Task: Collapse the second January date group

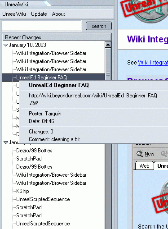Action: click(6, 142)
